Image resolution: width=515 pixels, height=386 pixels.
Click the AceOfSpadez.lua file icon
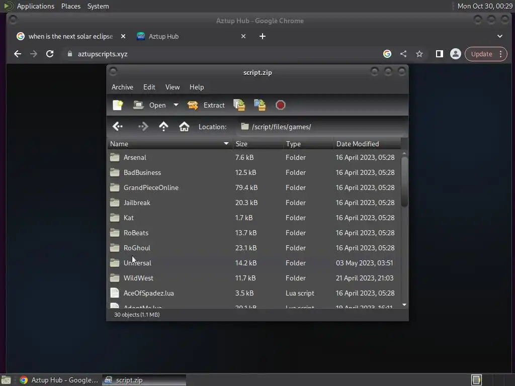[115, 293]
